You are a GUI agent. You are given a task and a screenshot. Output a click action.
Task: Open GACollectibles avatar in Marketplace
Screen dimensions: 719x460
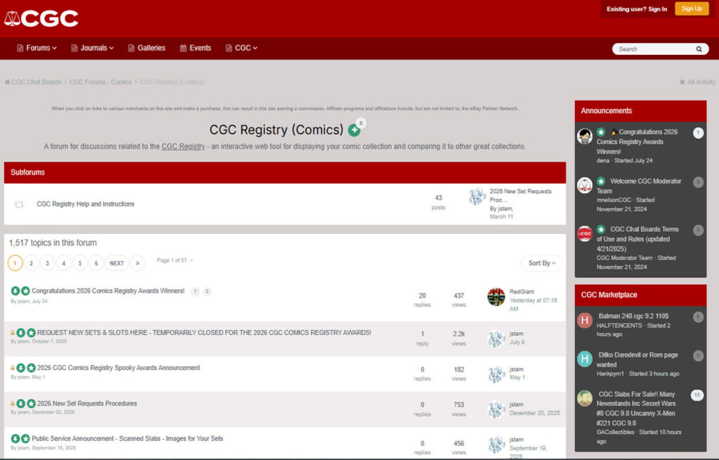(585, 398)
